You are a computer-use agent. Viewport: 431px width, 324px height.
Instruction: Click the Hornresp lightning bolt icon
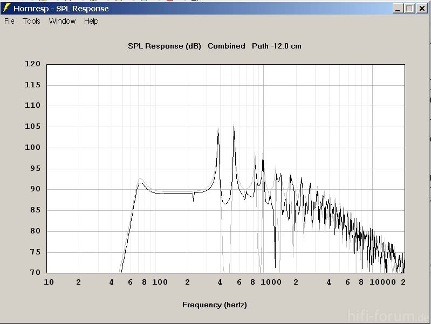coord(6,8)
